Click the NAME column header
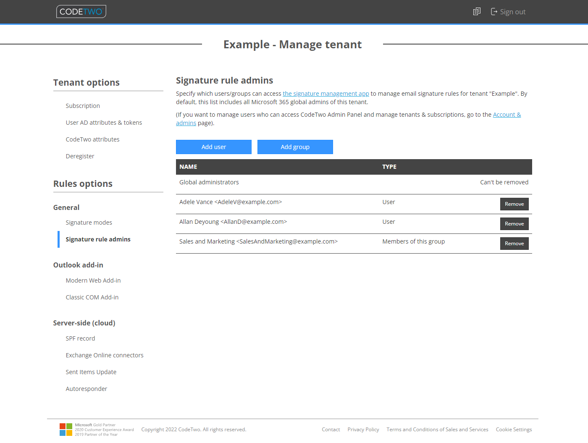 (188, 167)
